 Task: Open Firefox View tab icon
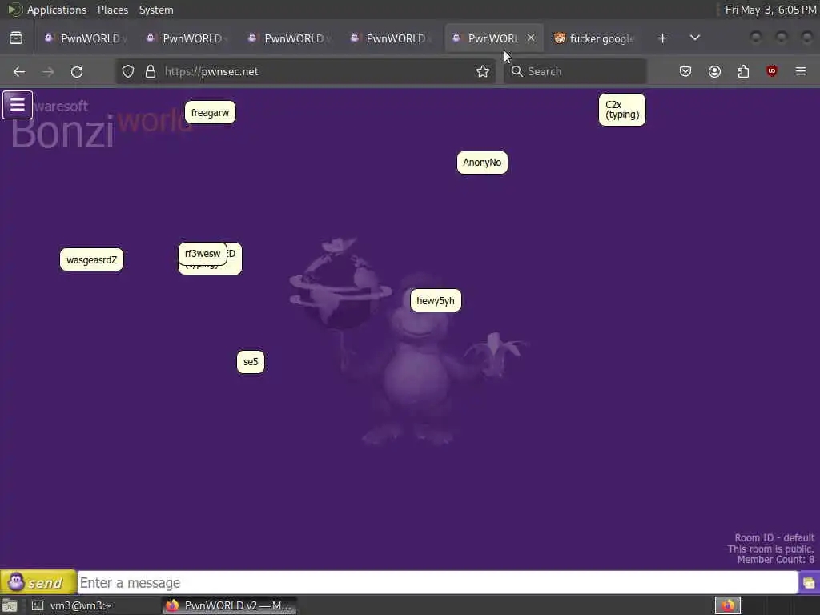[x=16, y=38]
